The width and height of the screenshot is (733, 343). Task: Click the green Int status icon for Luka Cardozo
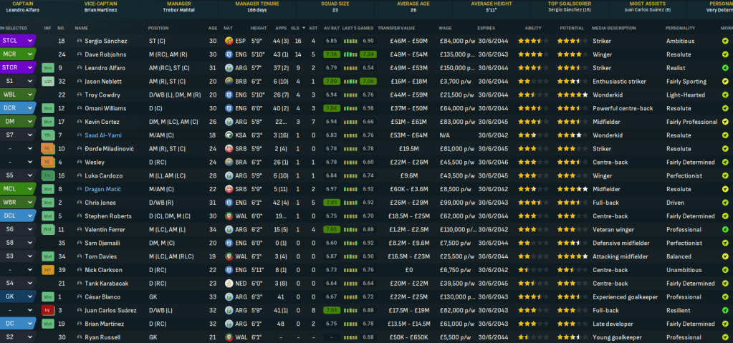(48, 175)
